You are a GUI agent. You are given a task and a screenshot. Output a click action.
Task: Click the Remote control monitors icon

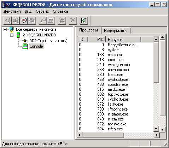(x=32, y=20)
